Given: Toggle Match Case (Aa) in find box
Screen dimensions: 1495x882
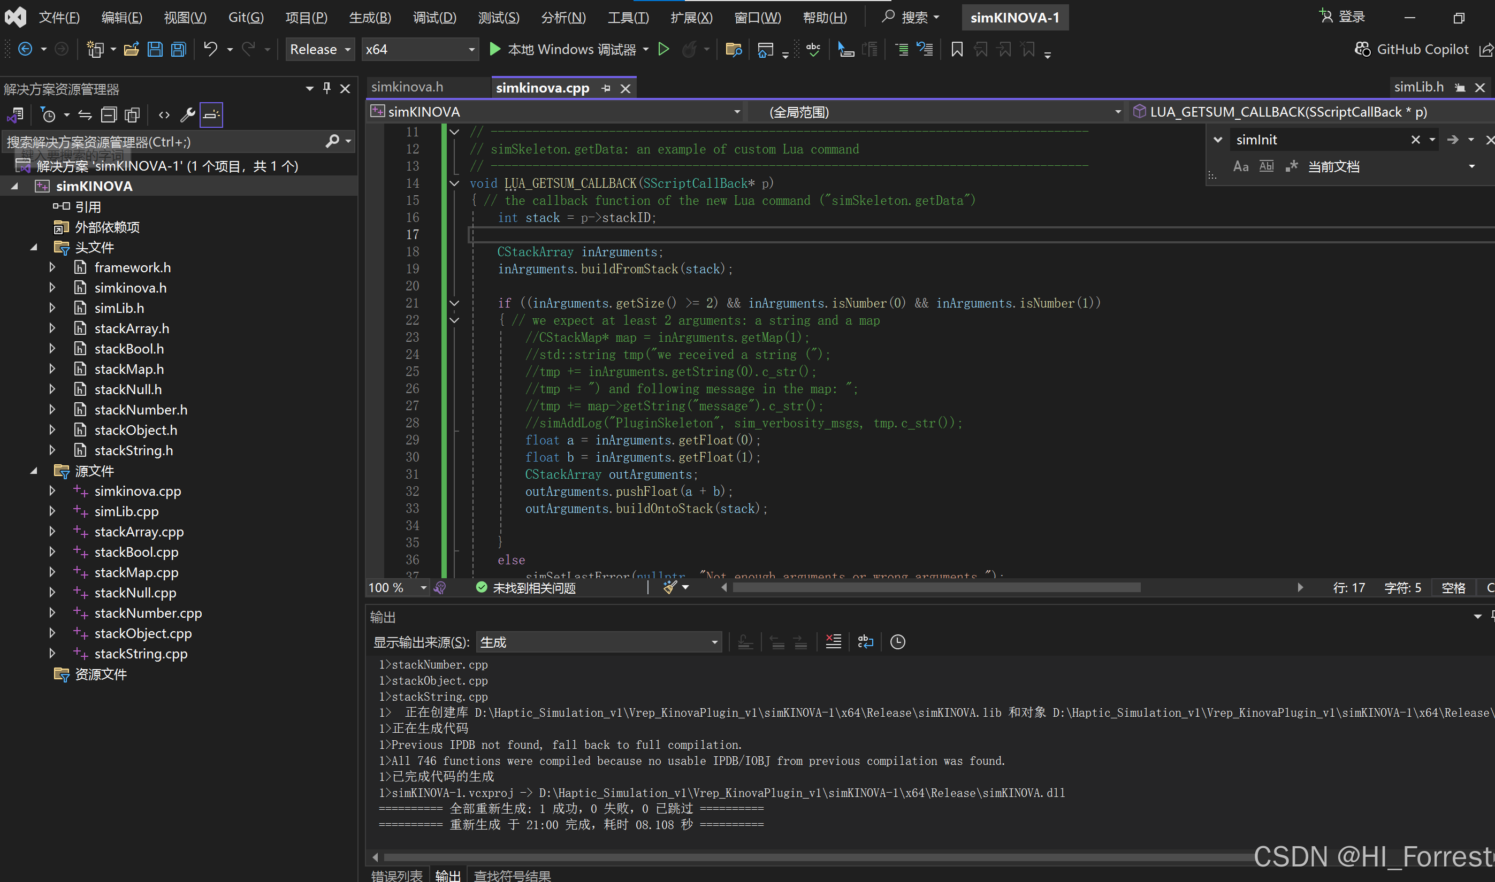Looking at the screenshot, I should point(1241,166).
